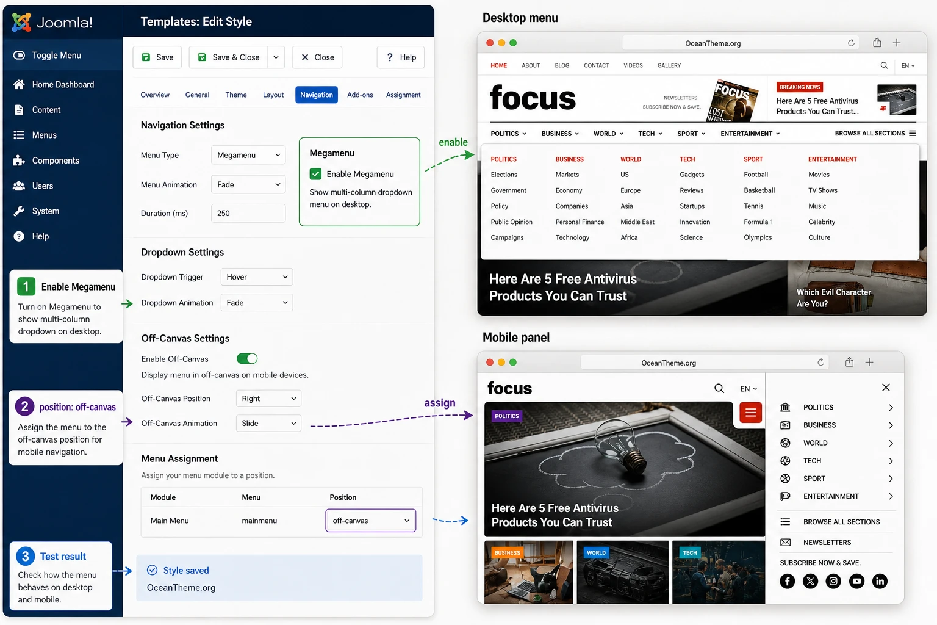The image size is (937, 625).
Task: Expand the Save & Close dropdown arrow
Action: point(276,57)
